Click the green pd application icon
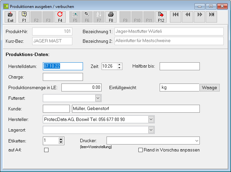 [x=6, y=6]
